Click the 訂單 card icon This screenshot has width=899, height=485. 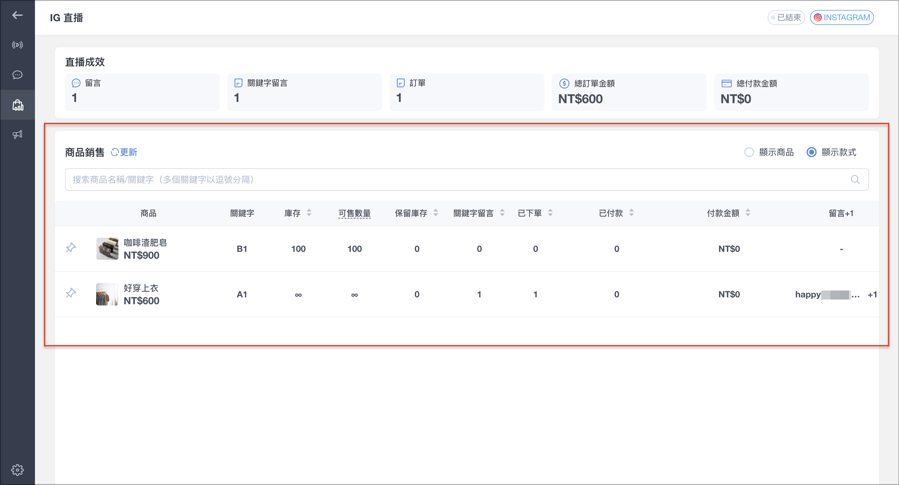point(400,83)
